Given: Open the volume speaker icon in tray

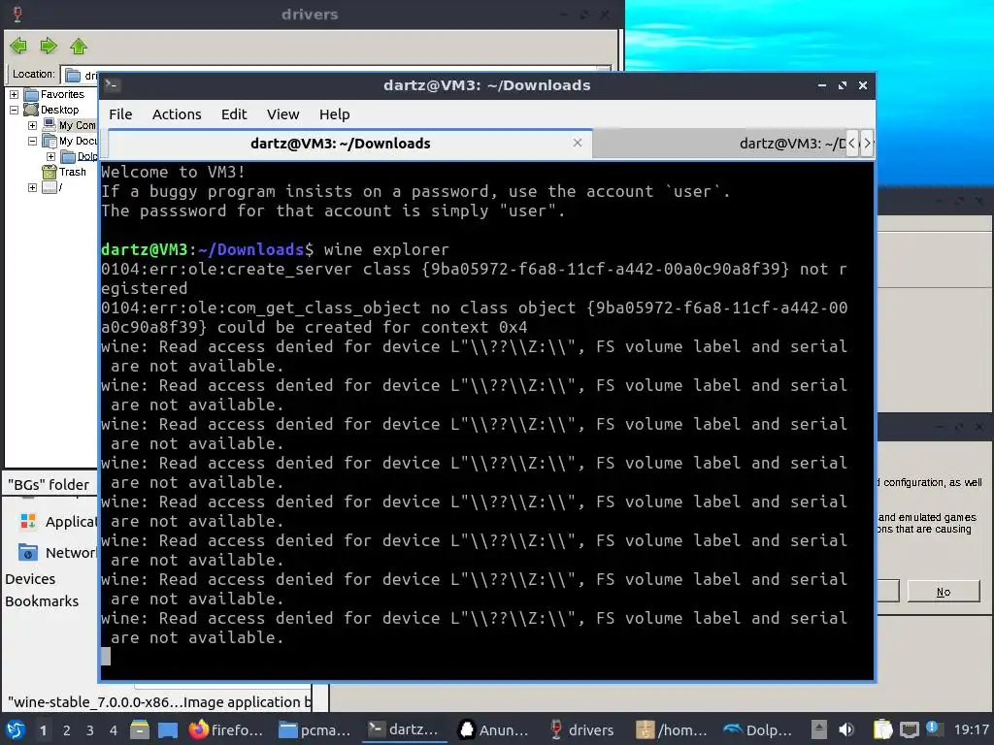Looking at the screenshot, I should [846, 729].
